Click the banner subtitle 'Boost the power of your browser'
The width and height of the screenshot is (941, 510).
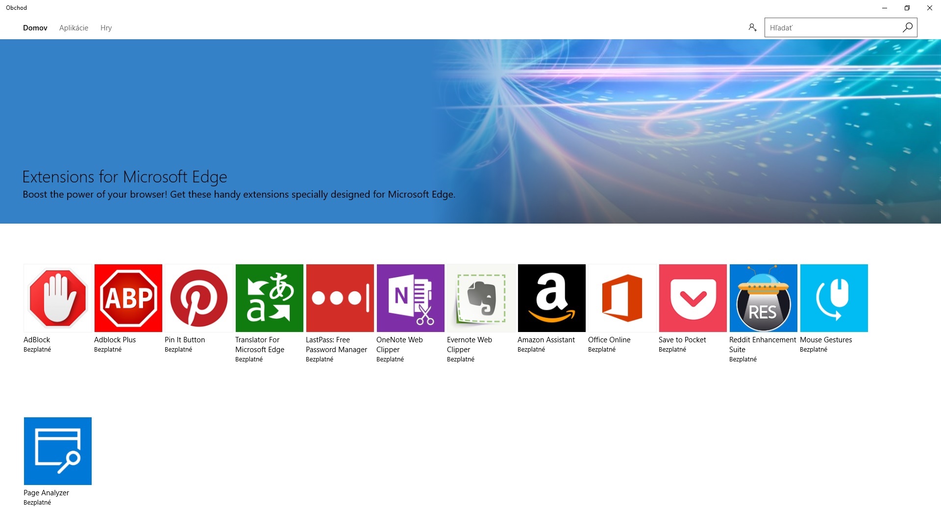(239, 194)
